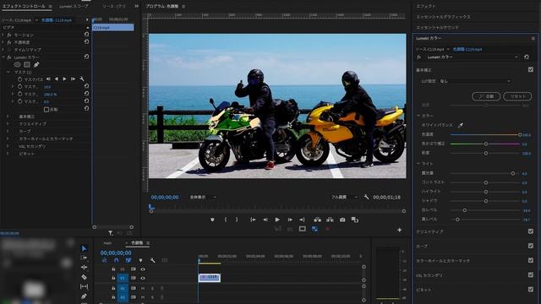Toggle timeline snap magnet

click(117, 260)
